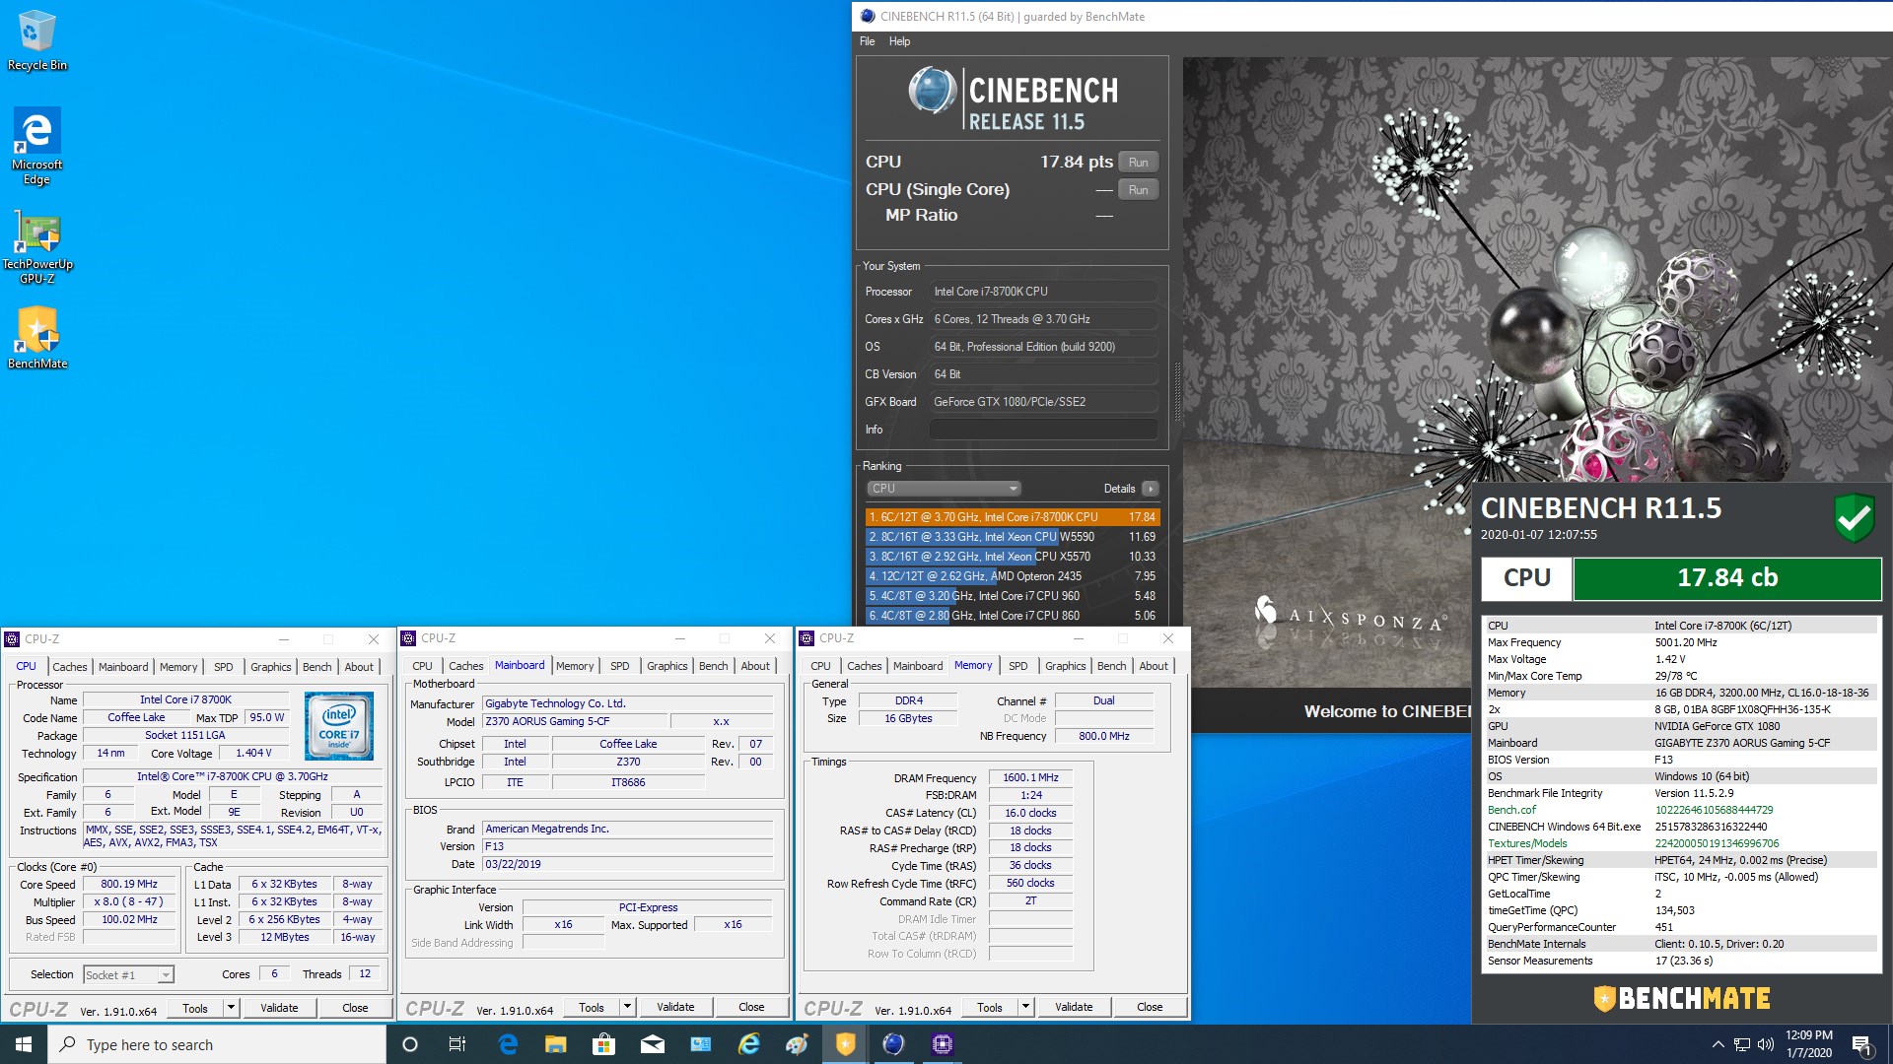Switch to CPU-Z in taskbar

click(942, 1044)
